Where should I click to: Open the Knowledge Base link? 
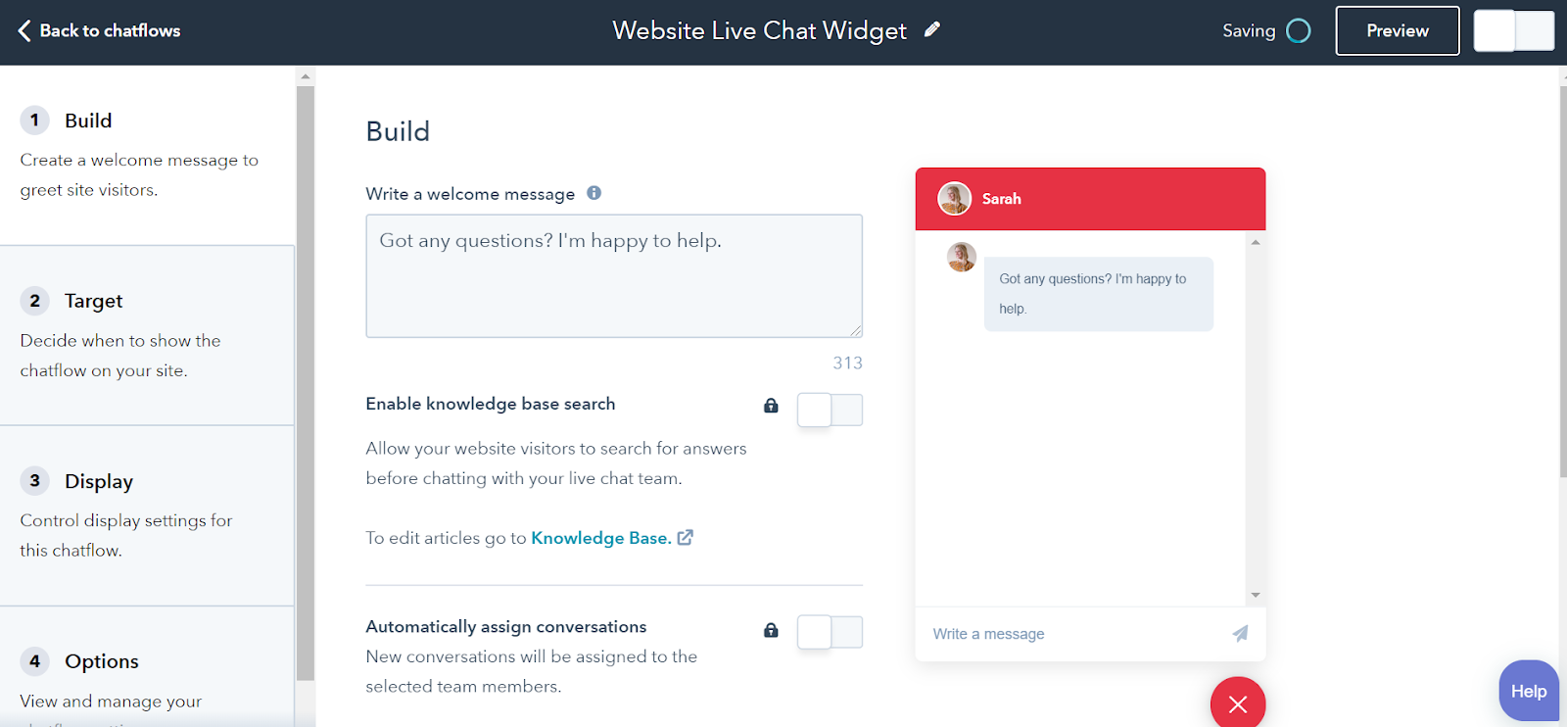pyautogui.click(x=601, y=538)
